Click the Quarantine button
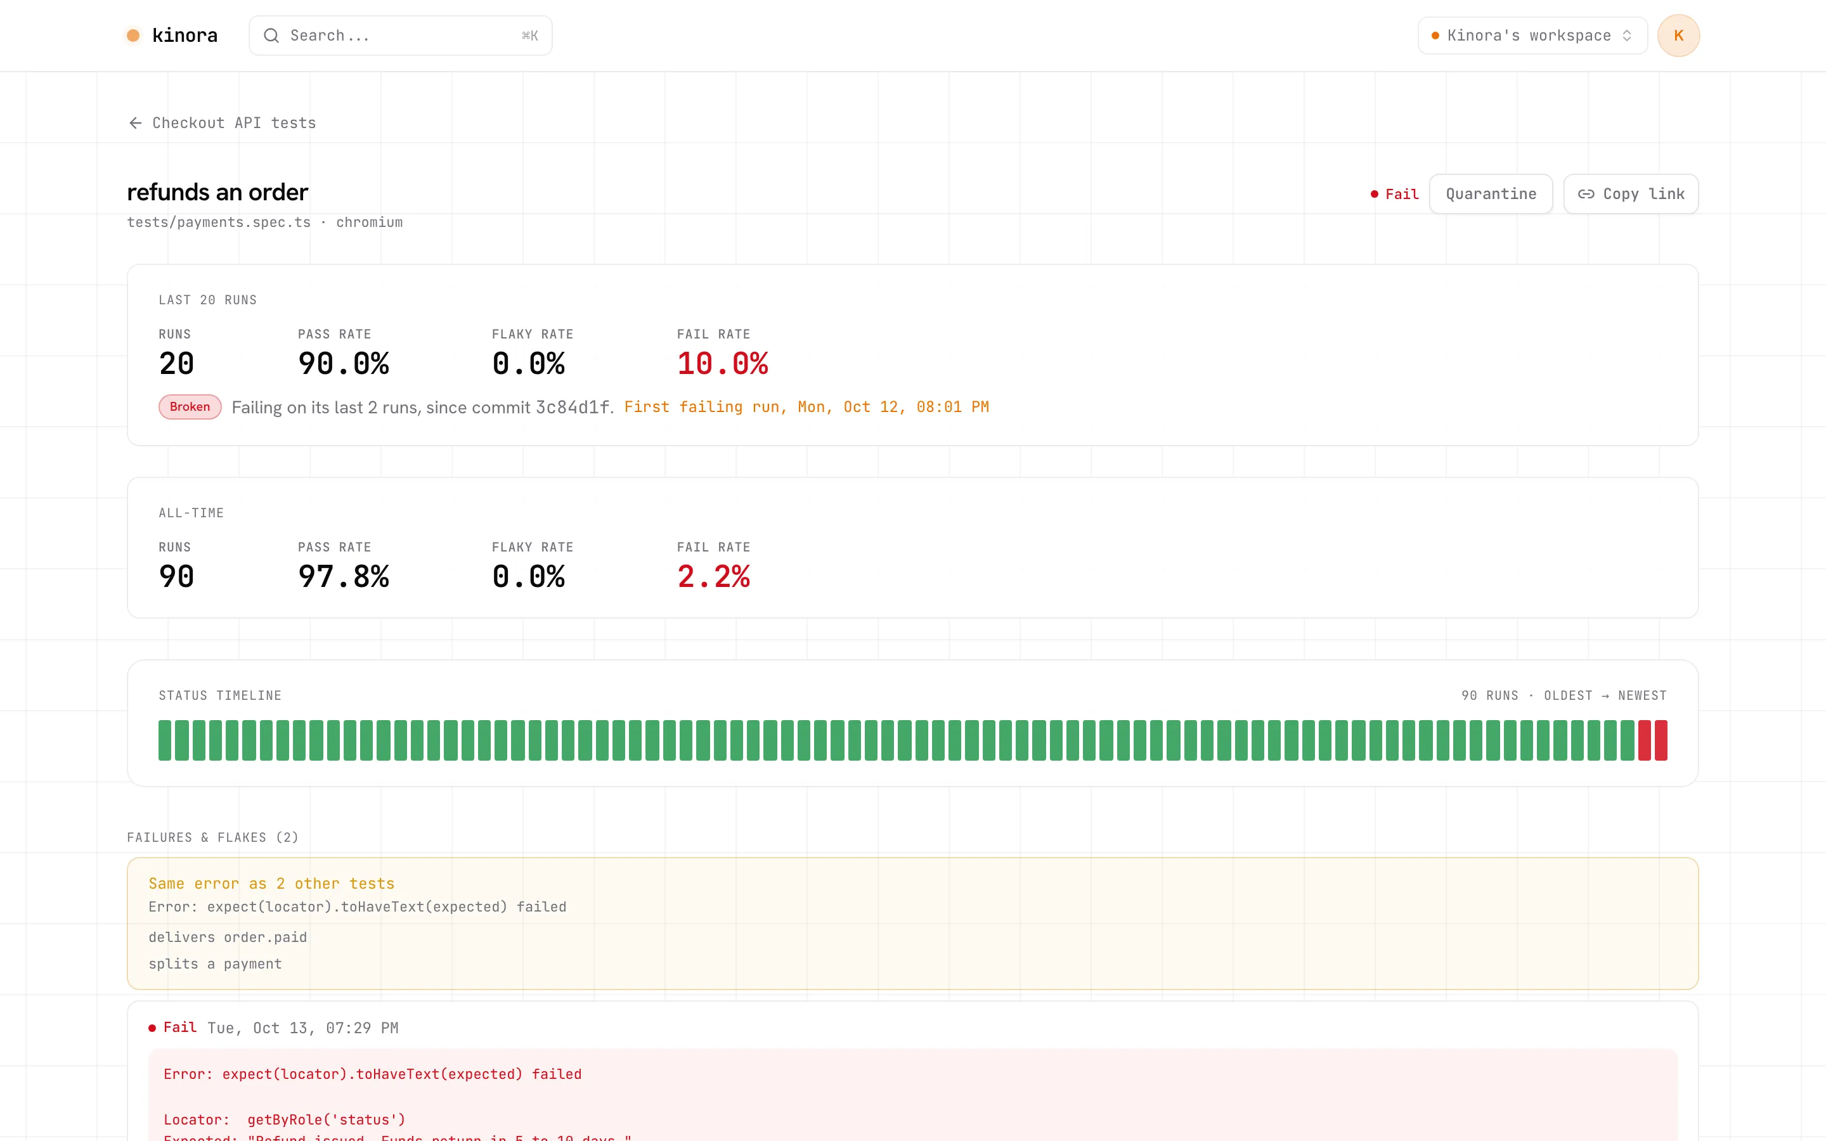1826x1141 pixels. 1490,194
